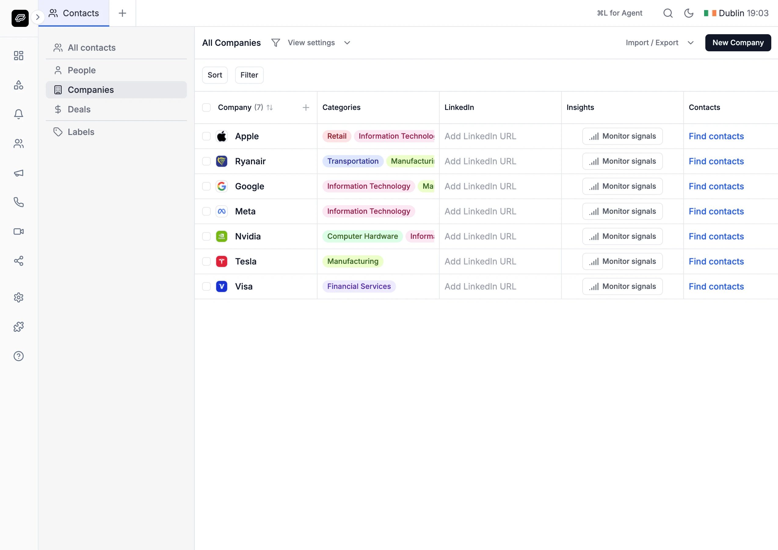
Task: Check the Tesla row checkbox
Action: click(206, 262)
